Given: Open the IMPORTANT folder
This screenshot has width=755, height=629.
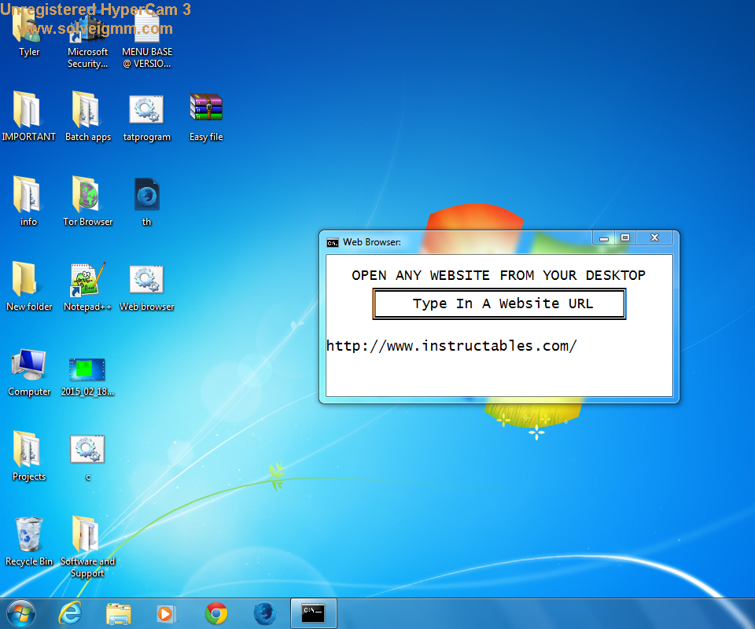Looking at the screenshot, I should (28, 116).
